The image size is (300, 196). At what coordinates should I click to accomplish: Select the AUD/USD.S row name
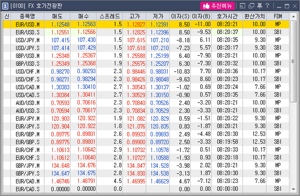[x=28, y=111]
